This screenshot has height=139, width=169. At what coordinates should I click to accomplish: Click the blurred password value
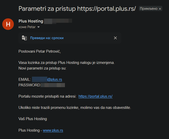coord(52,85)
